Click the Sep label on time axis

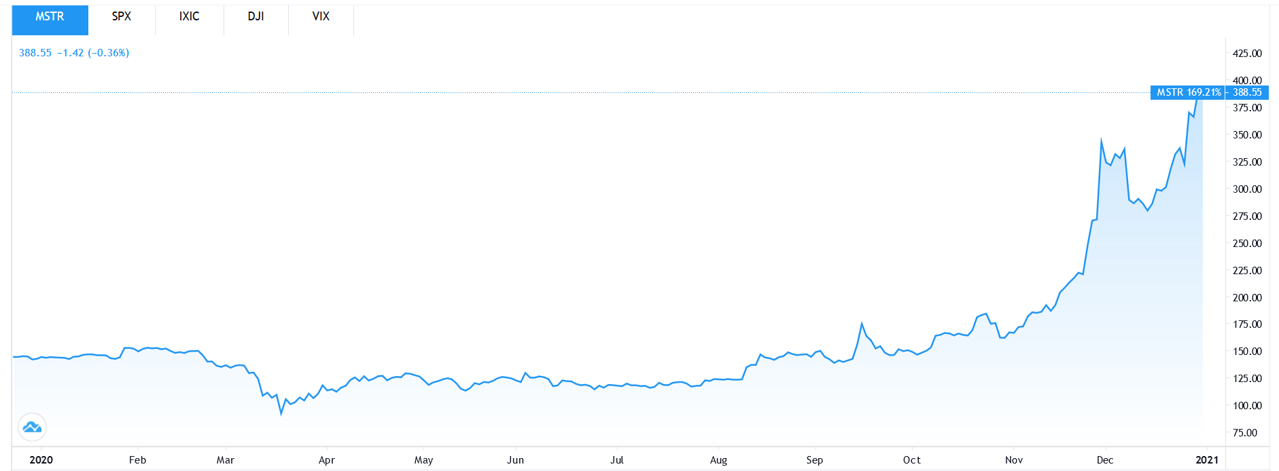815,460
